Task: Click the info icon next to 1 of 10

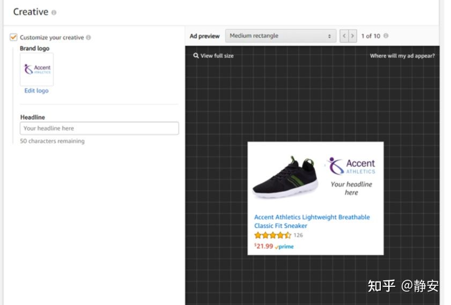Action: [x=386, y=35]
